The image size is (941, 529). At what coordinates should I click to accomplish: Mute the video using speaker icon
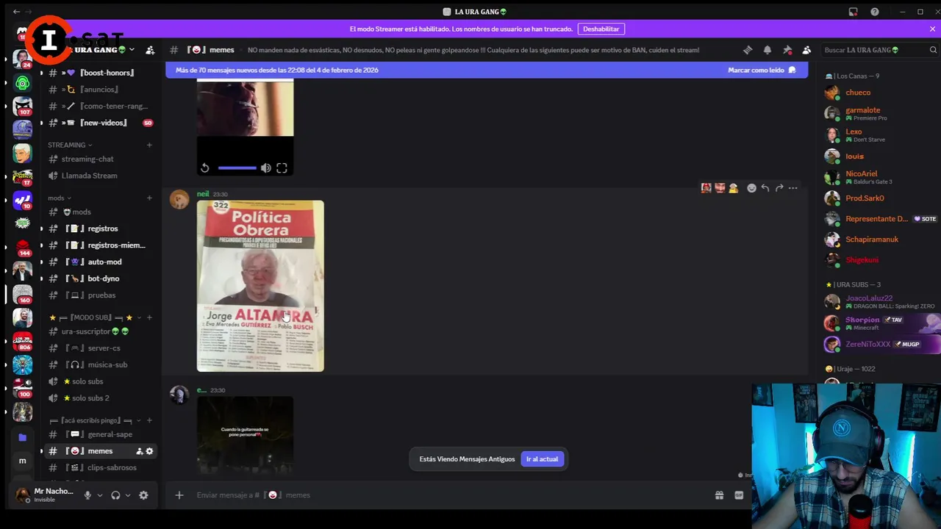click(x=265, y=168)
